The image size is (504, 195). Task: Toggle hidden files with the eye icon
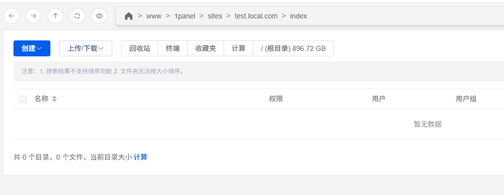99,16
